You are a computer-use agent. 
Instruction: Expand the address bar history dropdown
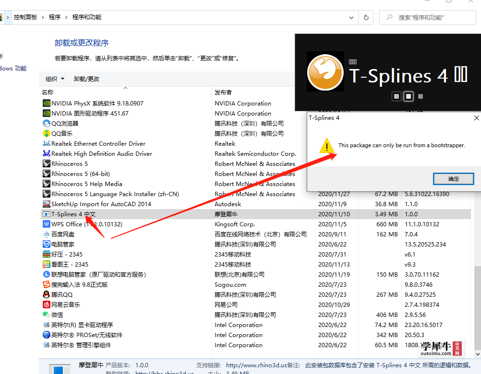pos(351,17)
